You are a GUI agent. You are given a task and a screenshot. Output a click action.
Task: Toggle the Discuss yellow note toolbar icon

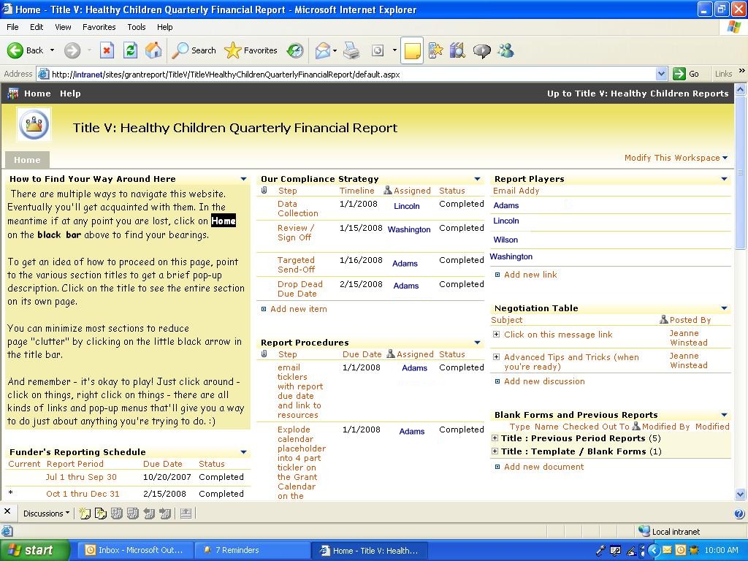tap(412, 50)
